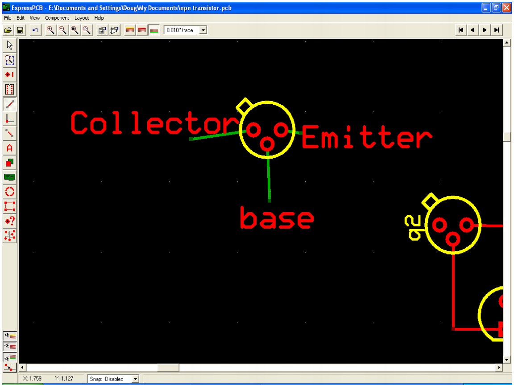Go to next step arrow button
Screen dimensions: 514x385
click(x=485, y=30)
